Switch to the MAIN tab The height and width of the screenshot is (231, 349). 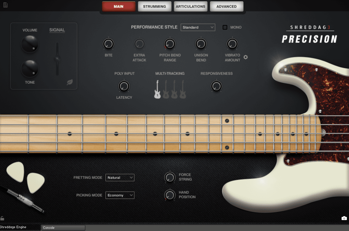[119, 6]
